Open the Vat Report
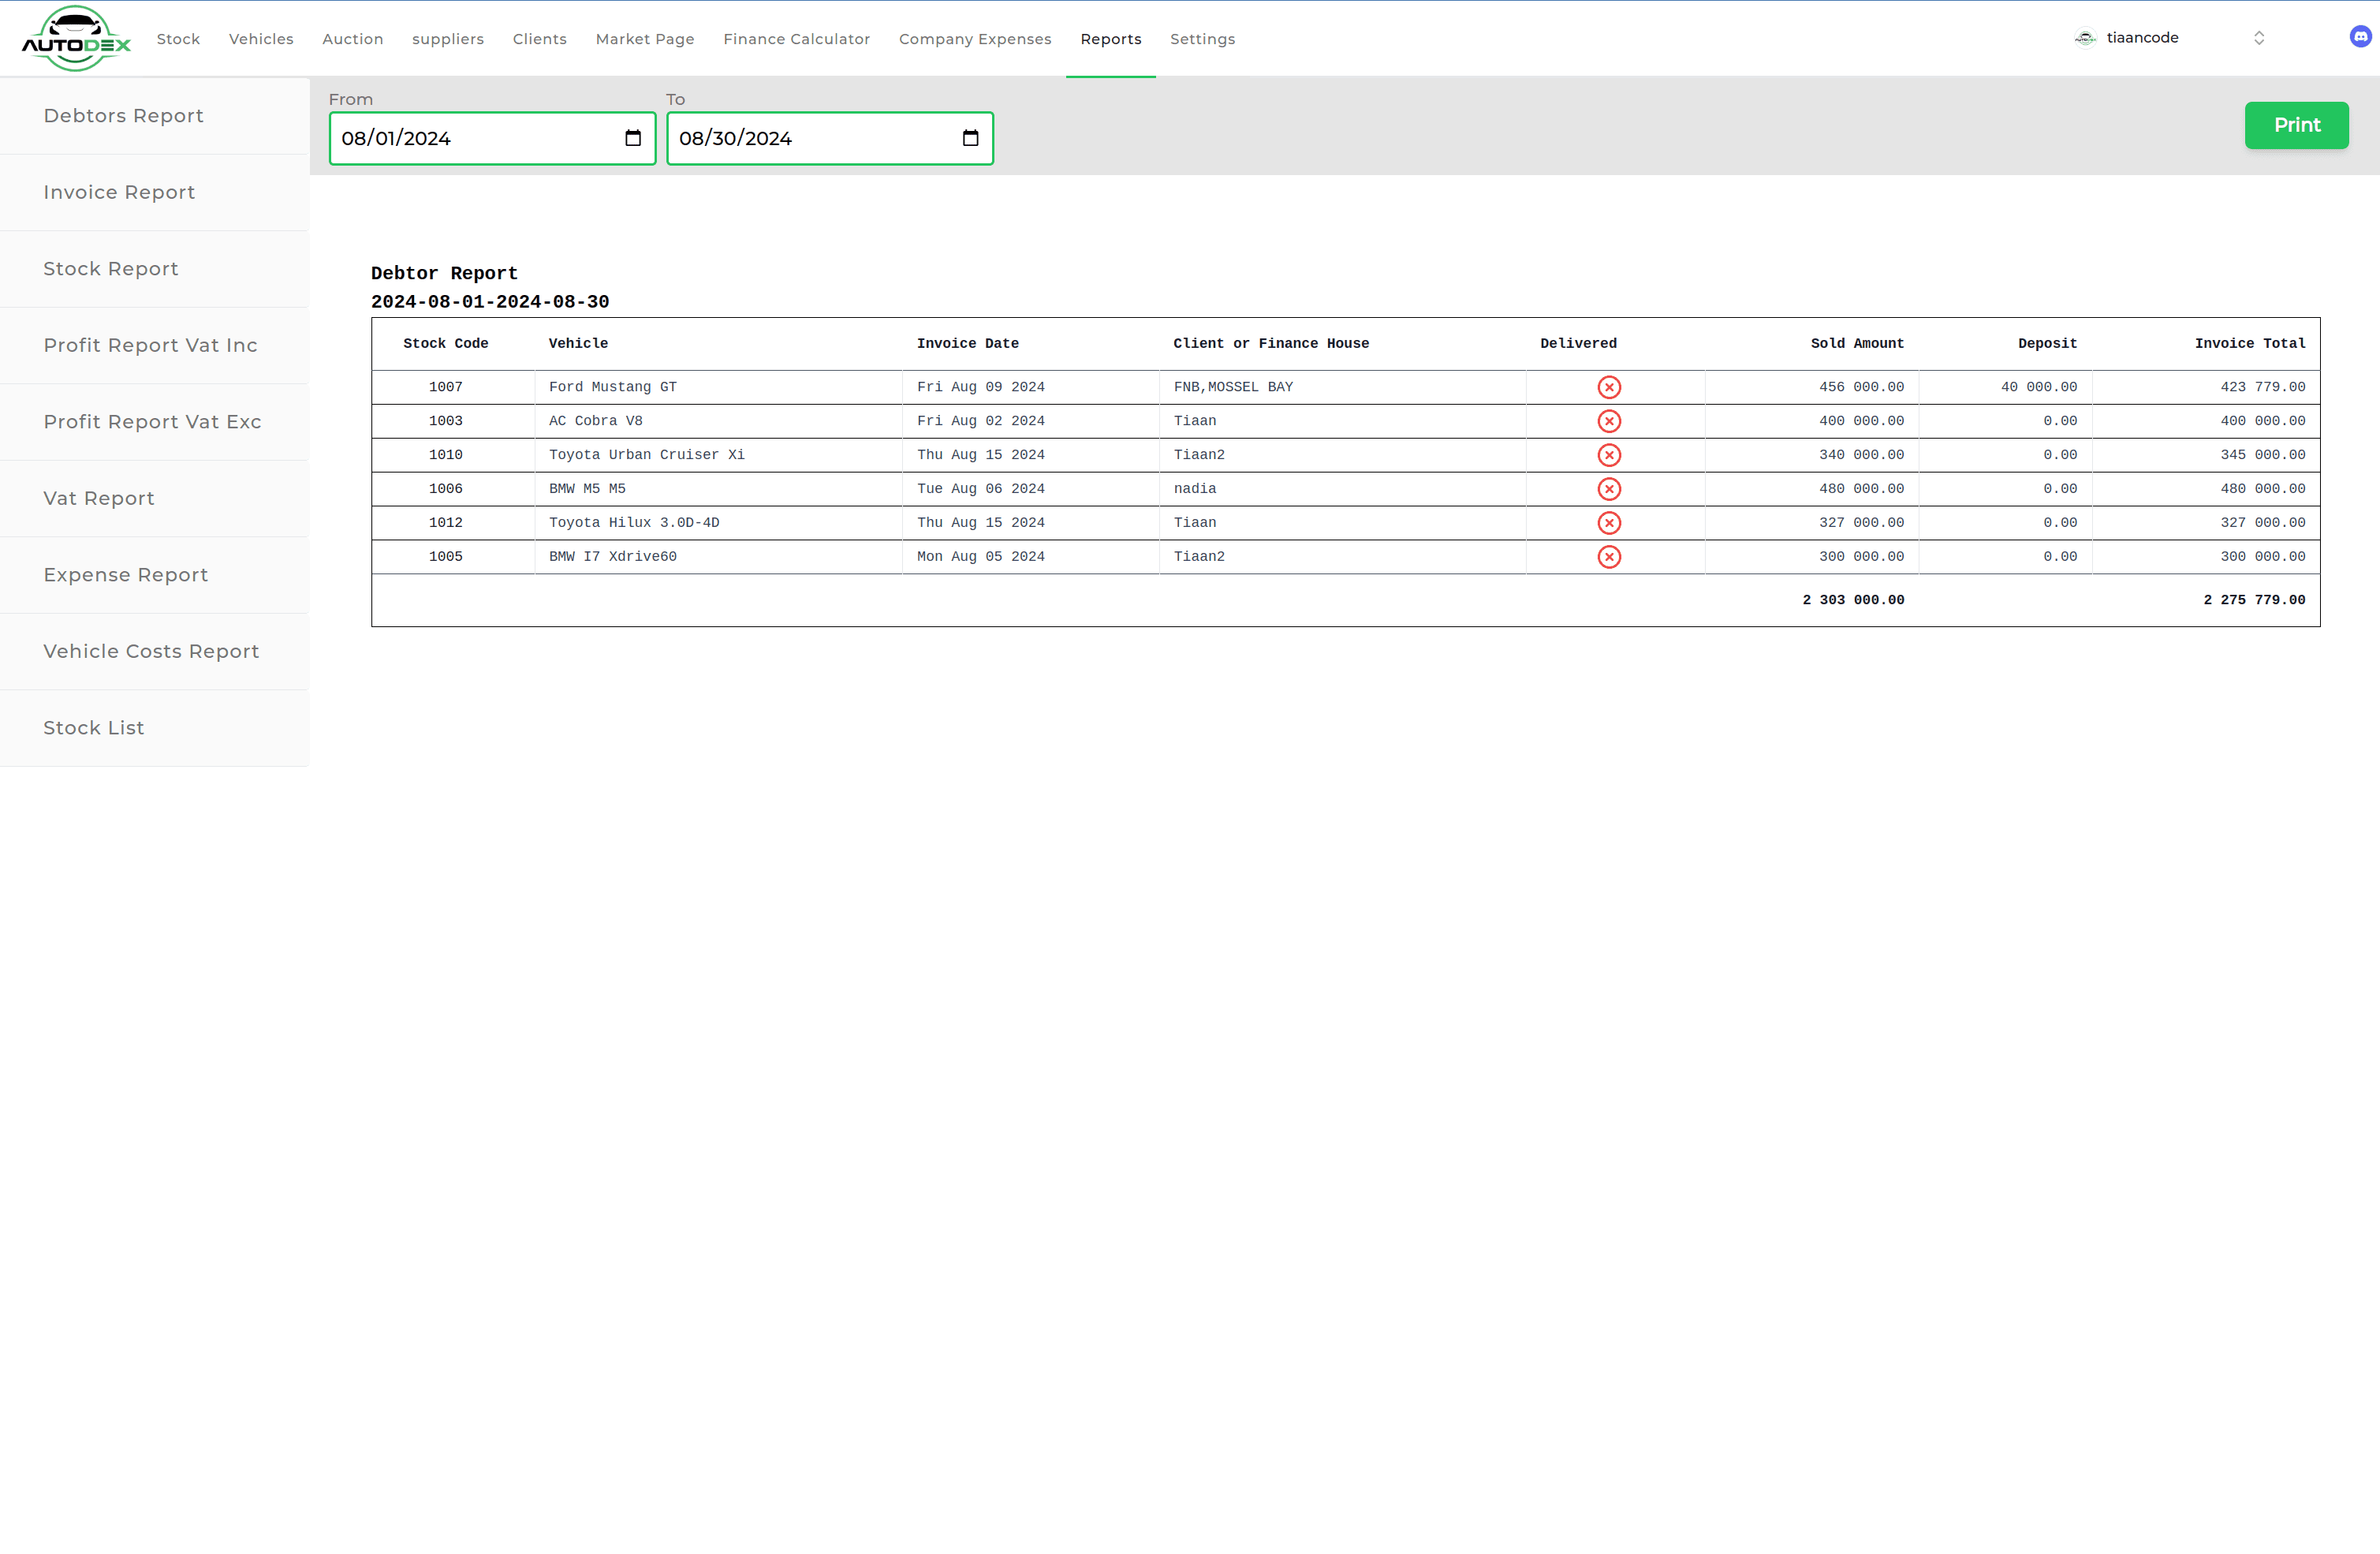This screenshot has height=1554, width=2380. click(155, 498)
